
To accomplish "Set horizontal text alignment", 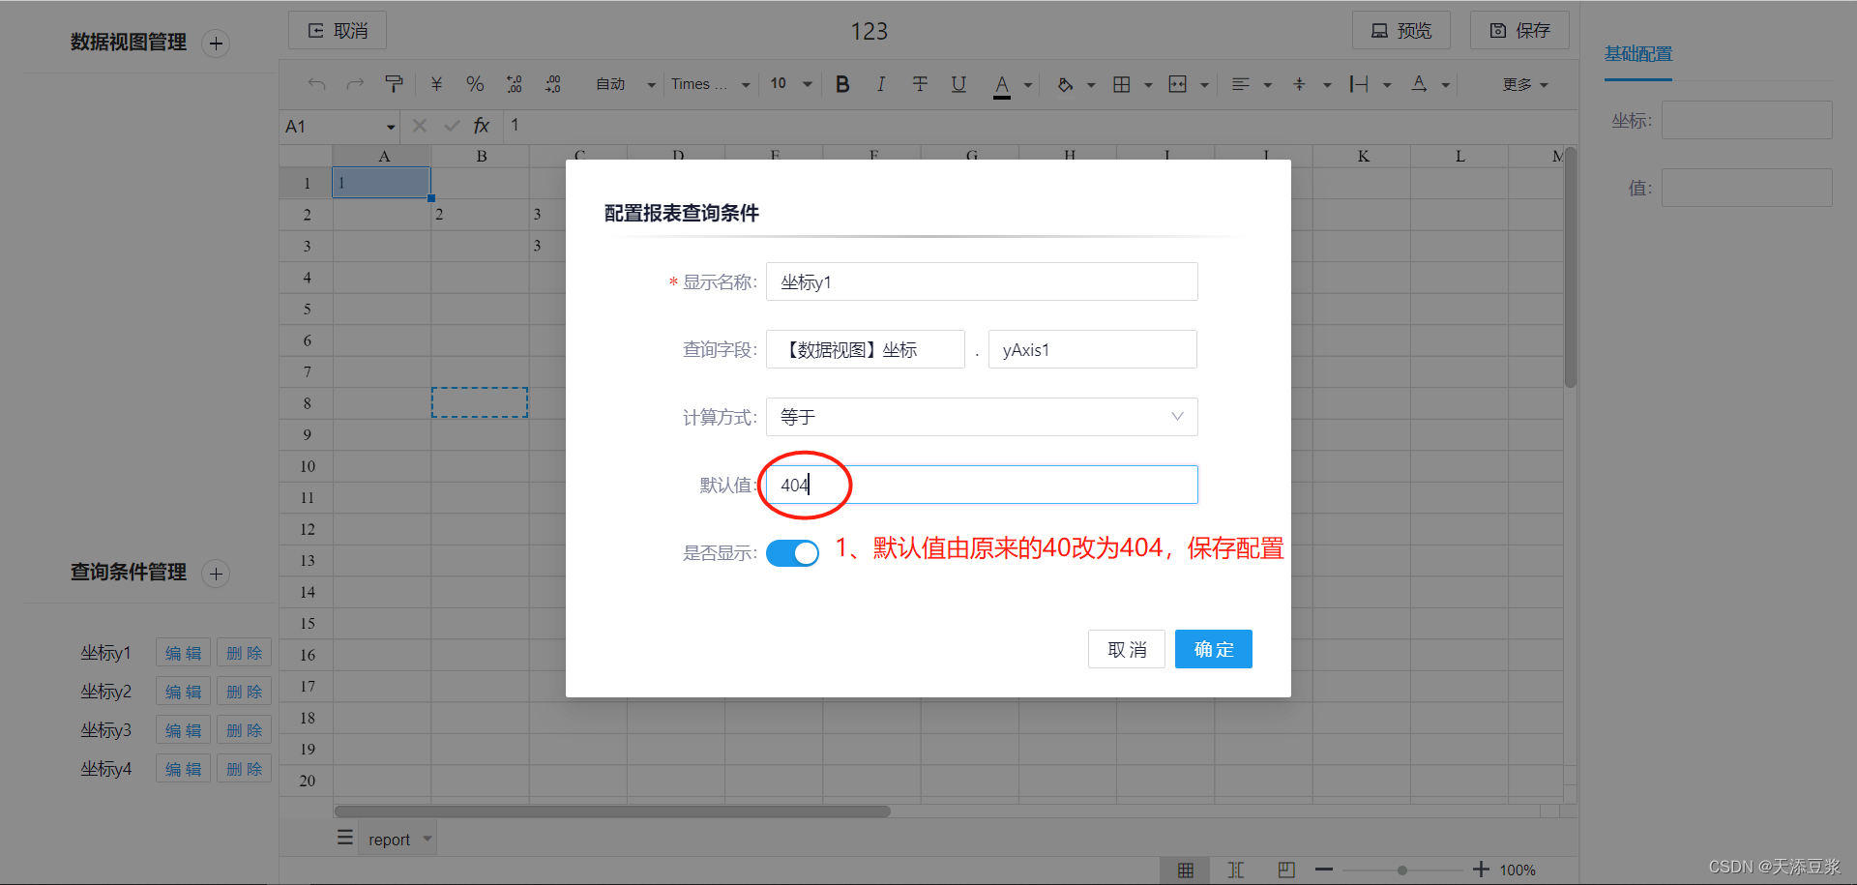I will click(1241, 84).
